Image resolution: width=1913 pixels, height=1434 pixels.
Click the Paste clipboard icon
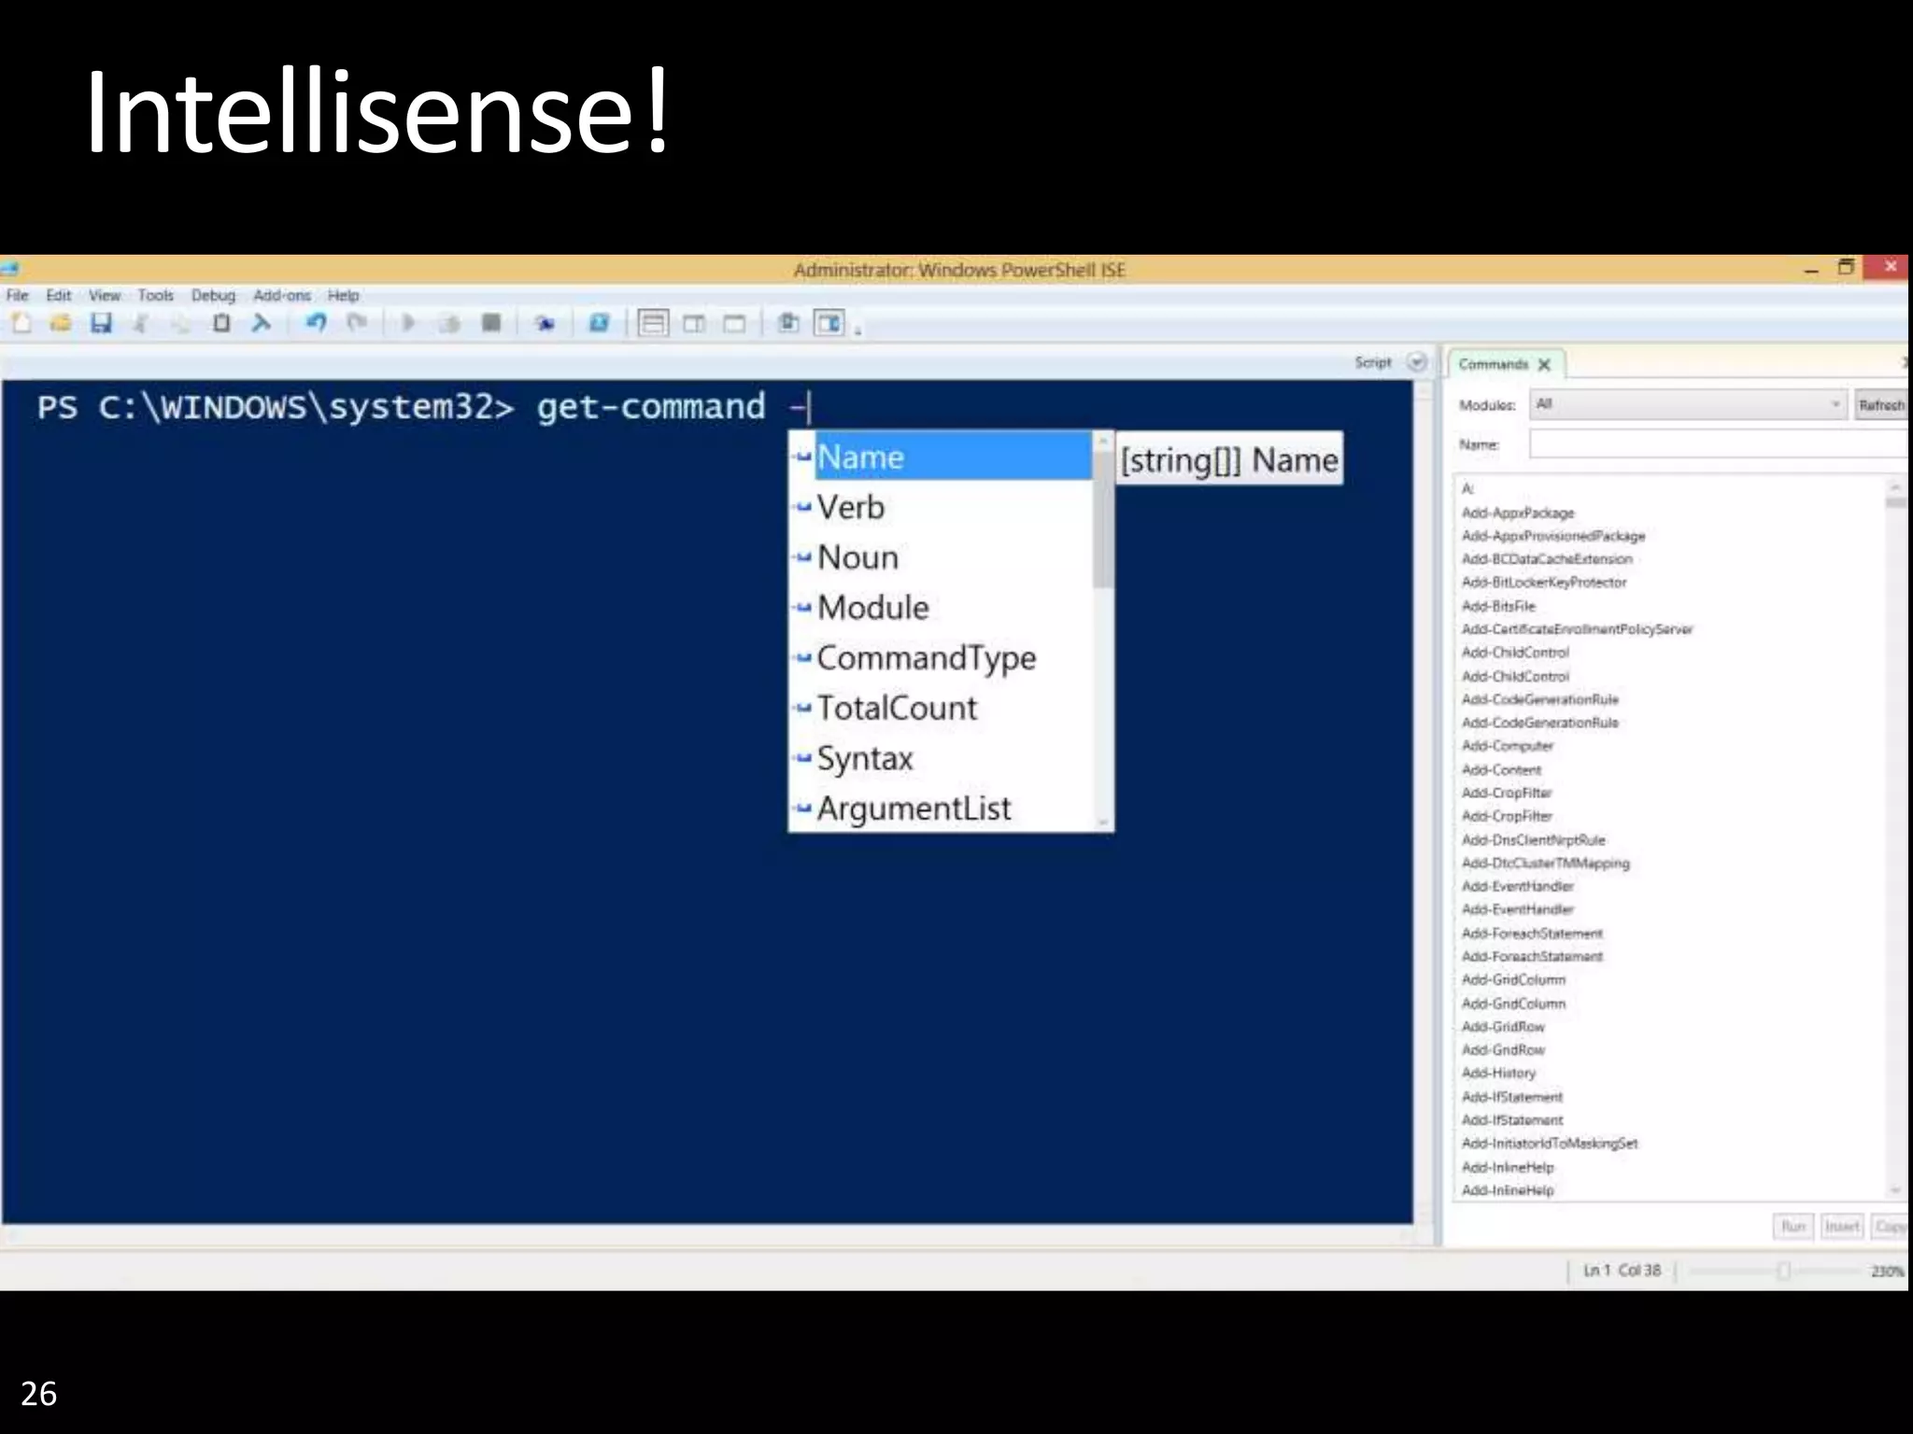click(221, 324)
